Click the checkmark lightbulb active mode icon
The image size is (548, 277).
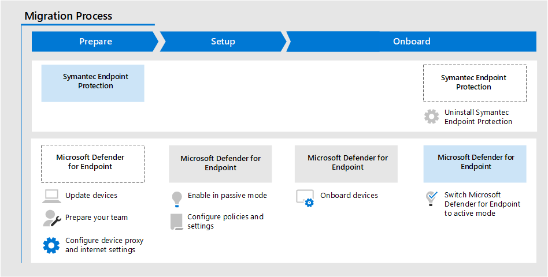(x=431, y=199)
